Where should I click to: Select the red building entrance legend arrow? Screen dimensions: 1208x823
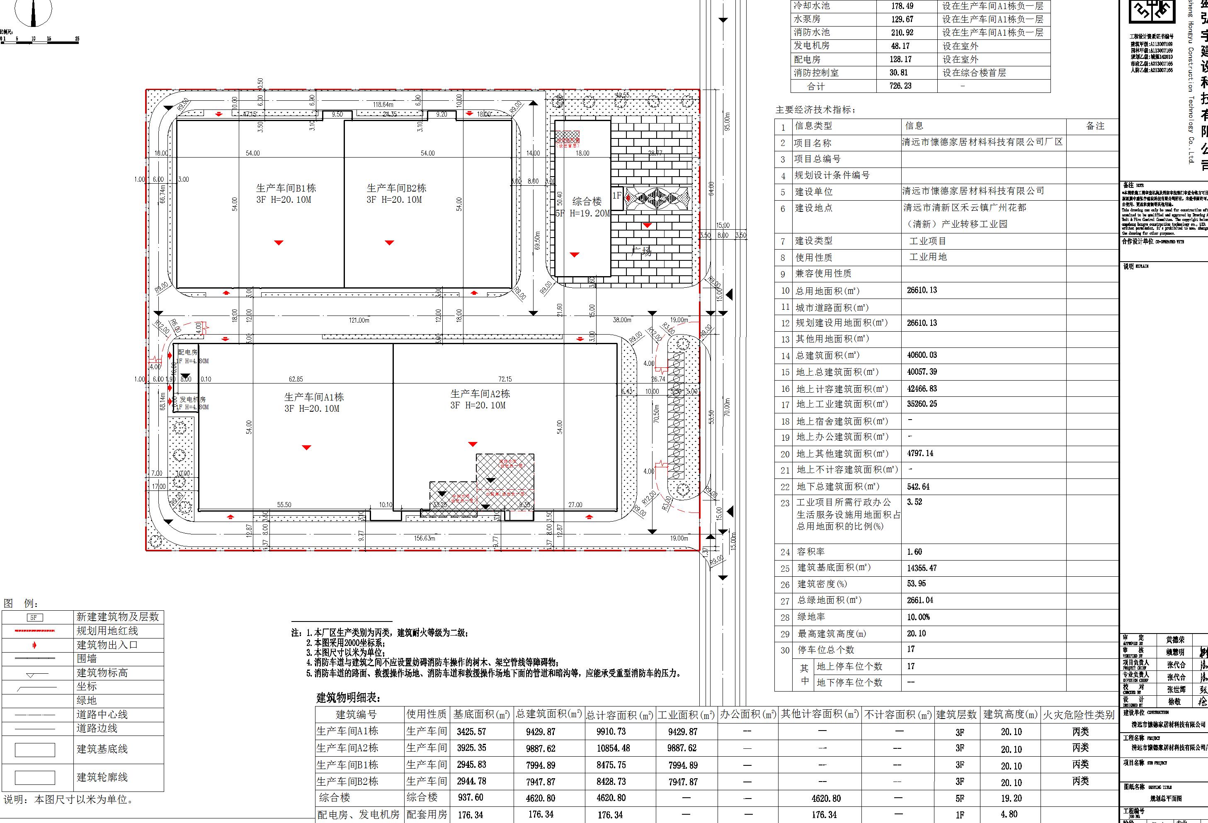click(35, 645)
